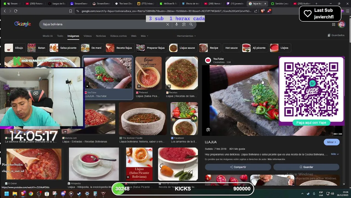Filter images by Receta llajua chip
Viewport: 351px width, 198px height.
[x=119, y=48]
